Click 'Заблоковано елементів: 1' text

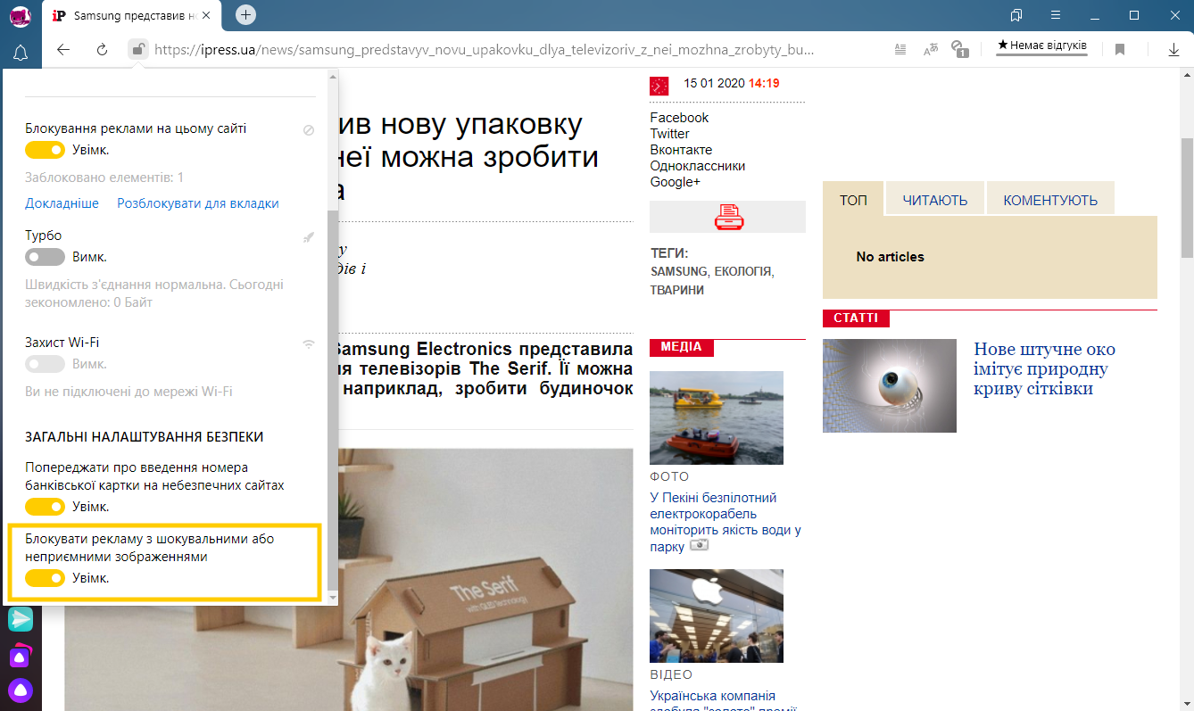(104, 178)
